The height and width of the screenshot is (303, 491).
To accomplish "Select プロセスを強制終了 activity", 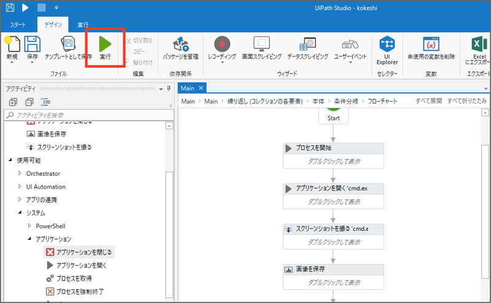I will pos(75,291).
